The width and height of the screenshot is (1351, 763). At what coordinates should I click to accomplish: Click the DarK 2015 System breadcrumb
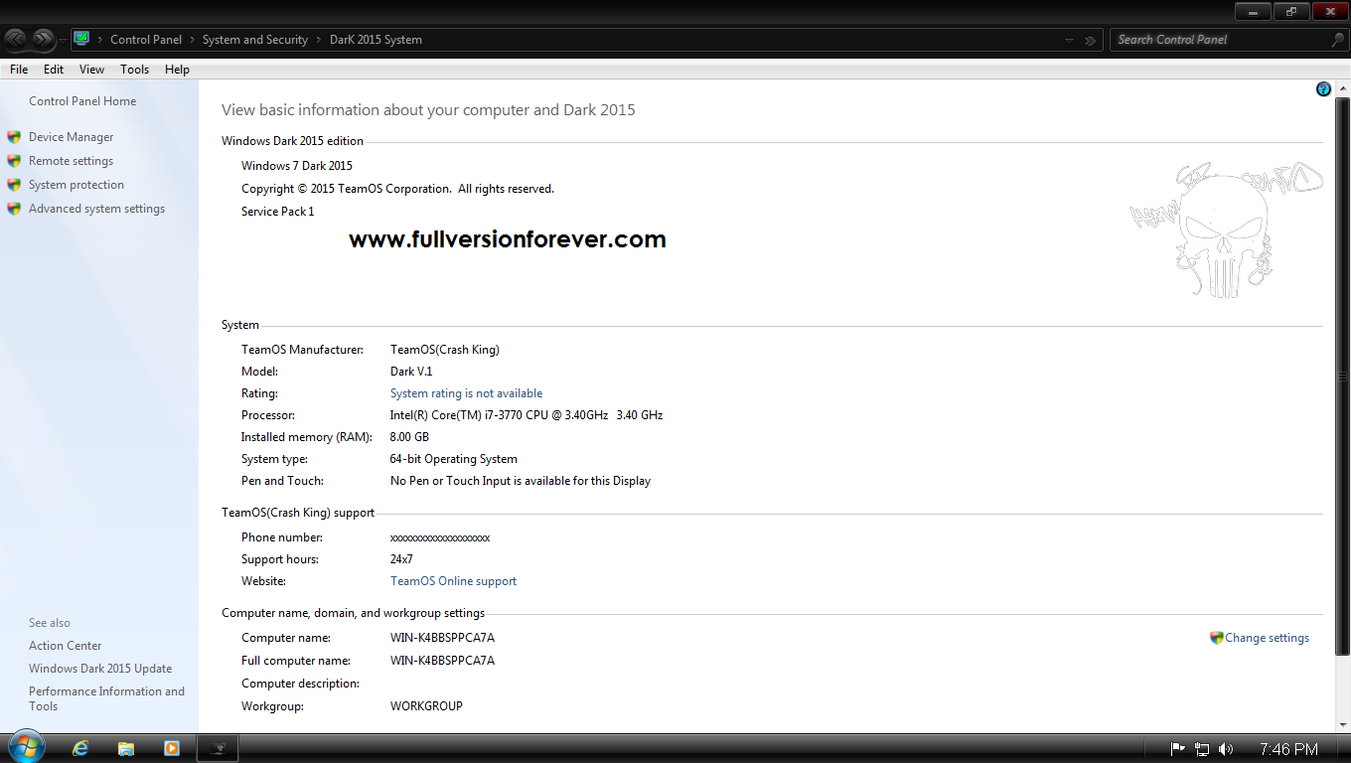[x=375, y=40]
